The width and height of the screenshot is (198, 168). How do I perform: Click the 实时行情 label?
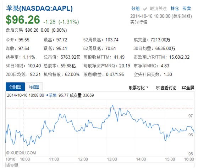[139, 22]
